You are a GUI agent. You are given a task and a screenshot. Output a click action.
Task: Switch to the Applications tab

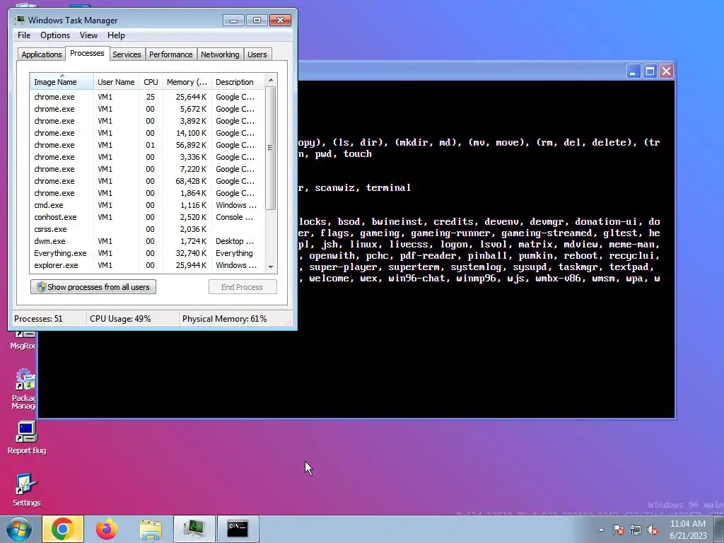coord(42,54)
